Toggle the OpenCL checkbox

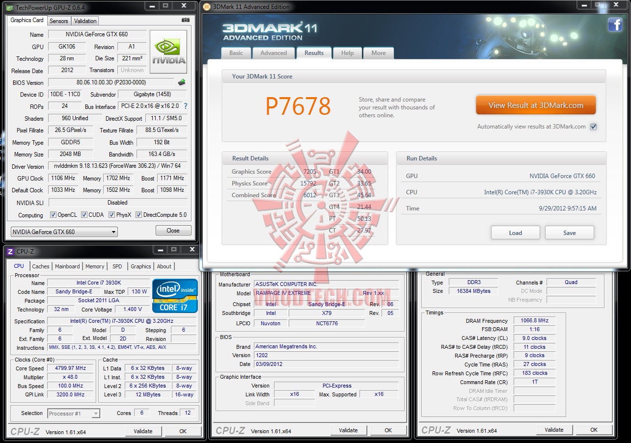coord(53,215)
